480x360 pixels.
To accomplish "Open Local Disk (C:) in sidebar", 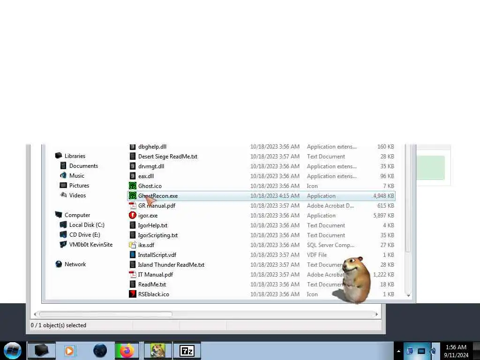I will click(87, 225).
